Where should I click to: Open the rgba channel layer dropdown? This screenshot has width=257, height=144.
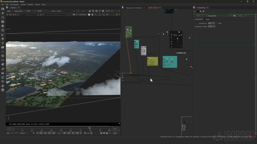[10, 11]
